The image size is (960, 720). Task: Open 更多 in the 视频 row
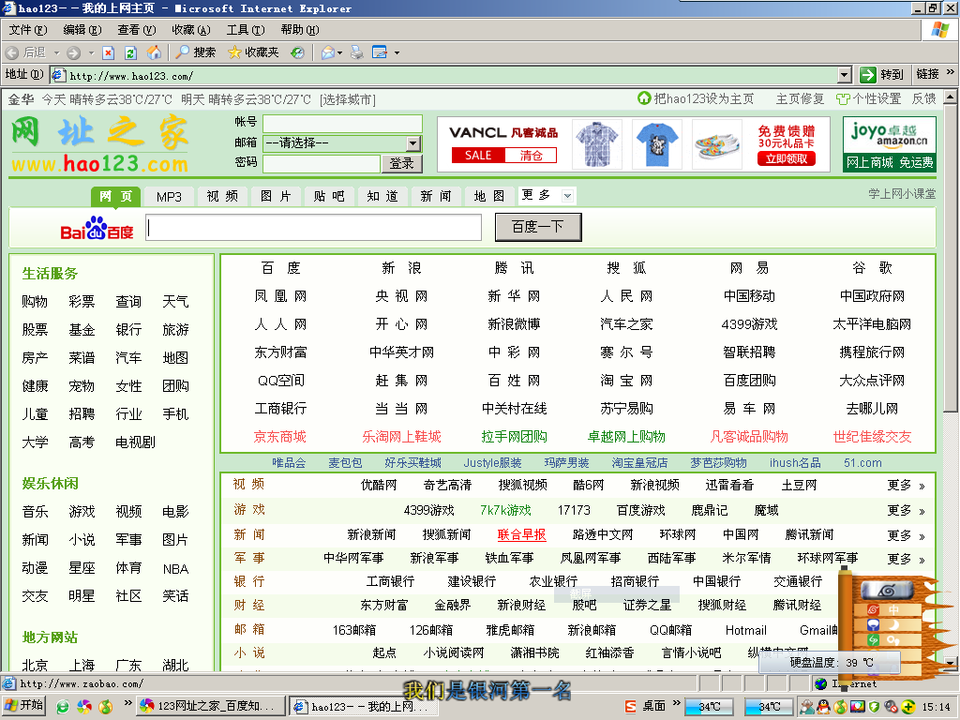click(907, 486)
